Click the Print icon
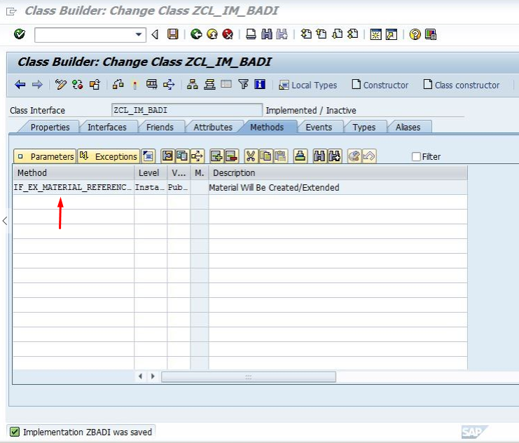Image resolution: width=519 pixels, height=443 pixels. pyautogui.click(x=251, y=34)
